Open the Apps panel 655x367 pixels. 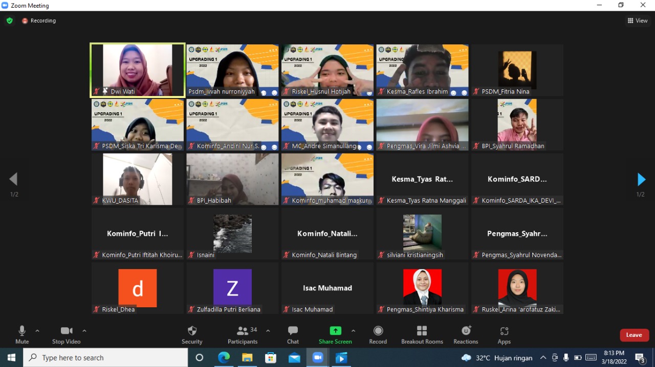[x=504, y=334]
